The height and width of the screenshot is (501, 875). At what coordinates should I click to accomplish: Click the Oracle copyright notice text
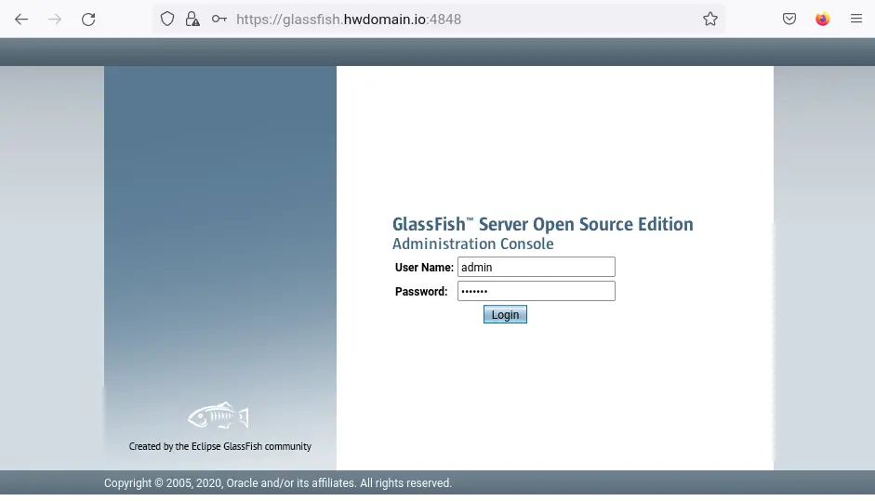click(x=278, y=483)
